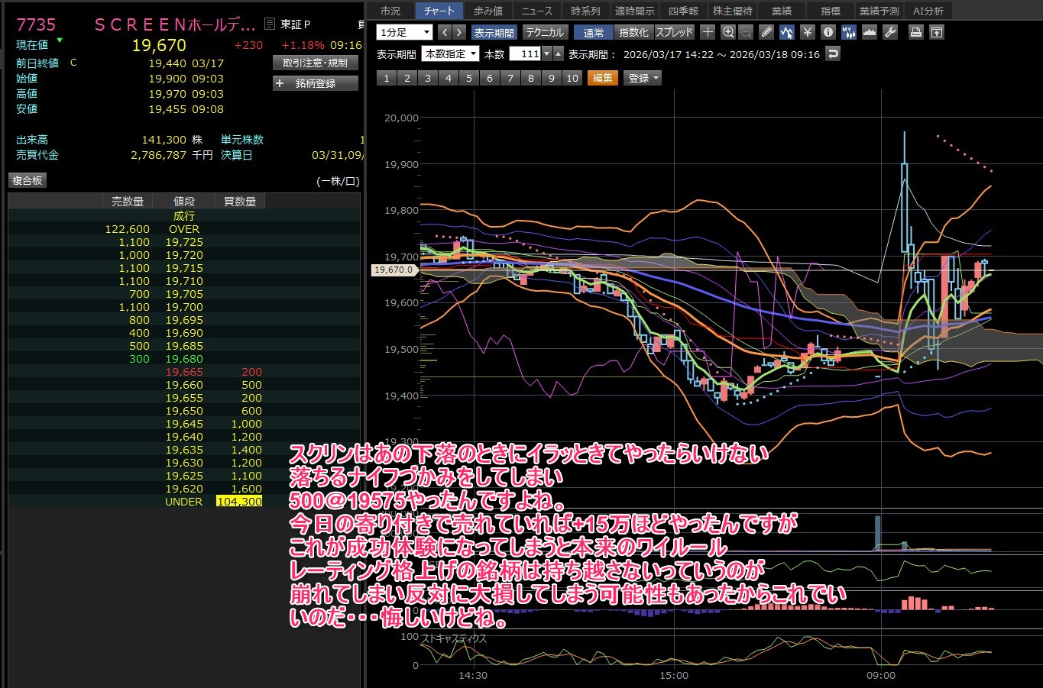The image size is (1043, 688).
Task: Go to next chart period arrow
Action: coord(459,32)
